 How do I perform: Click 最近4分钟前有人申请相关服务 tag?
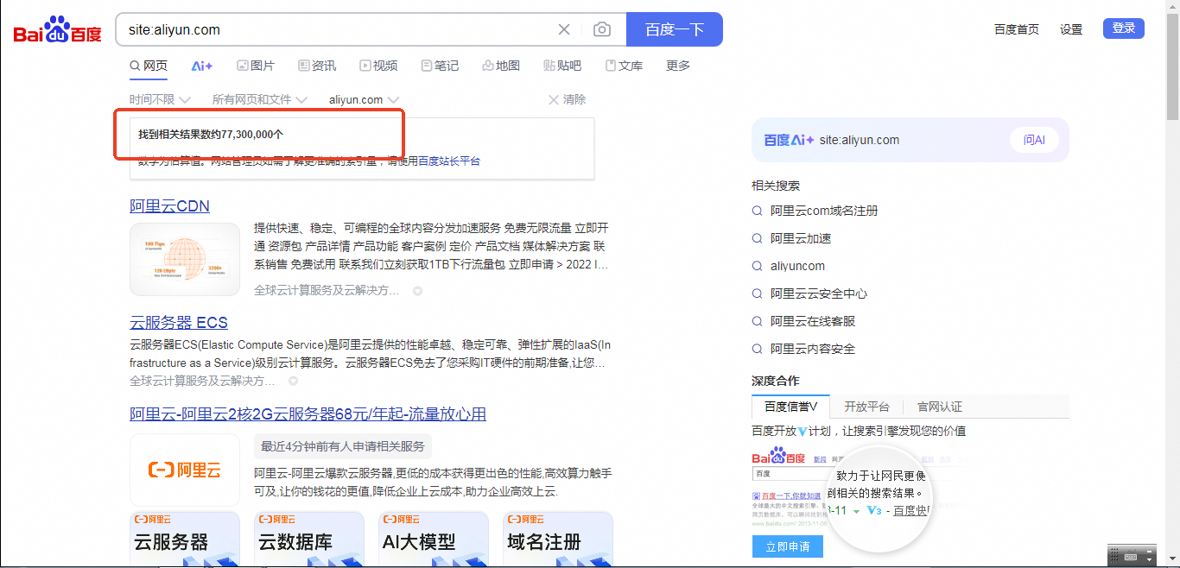pyautogui.click(x=343, y=446)
